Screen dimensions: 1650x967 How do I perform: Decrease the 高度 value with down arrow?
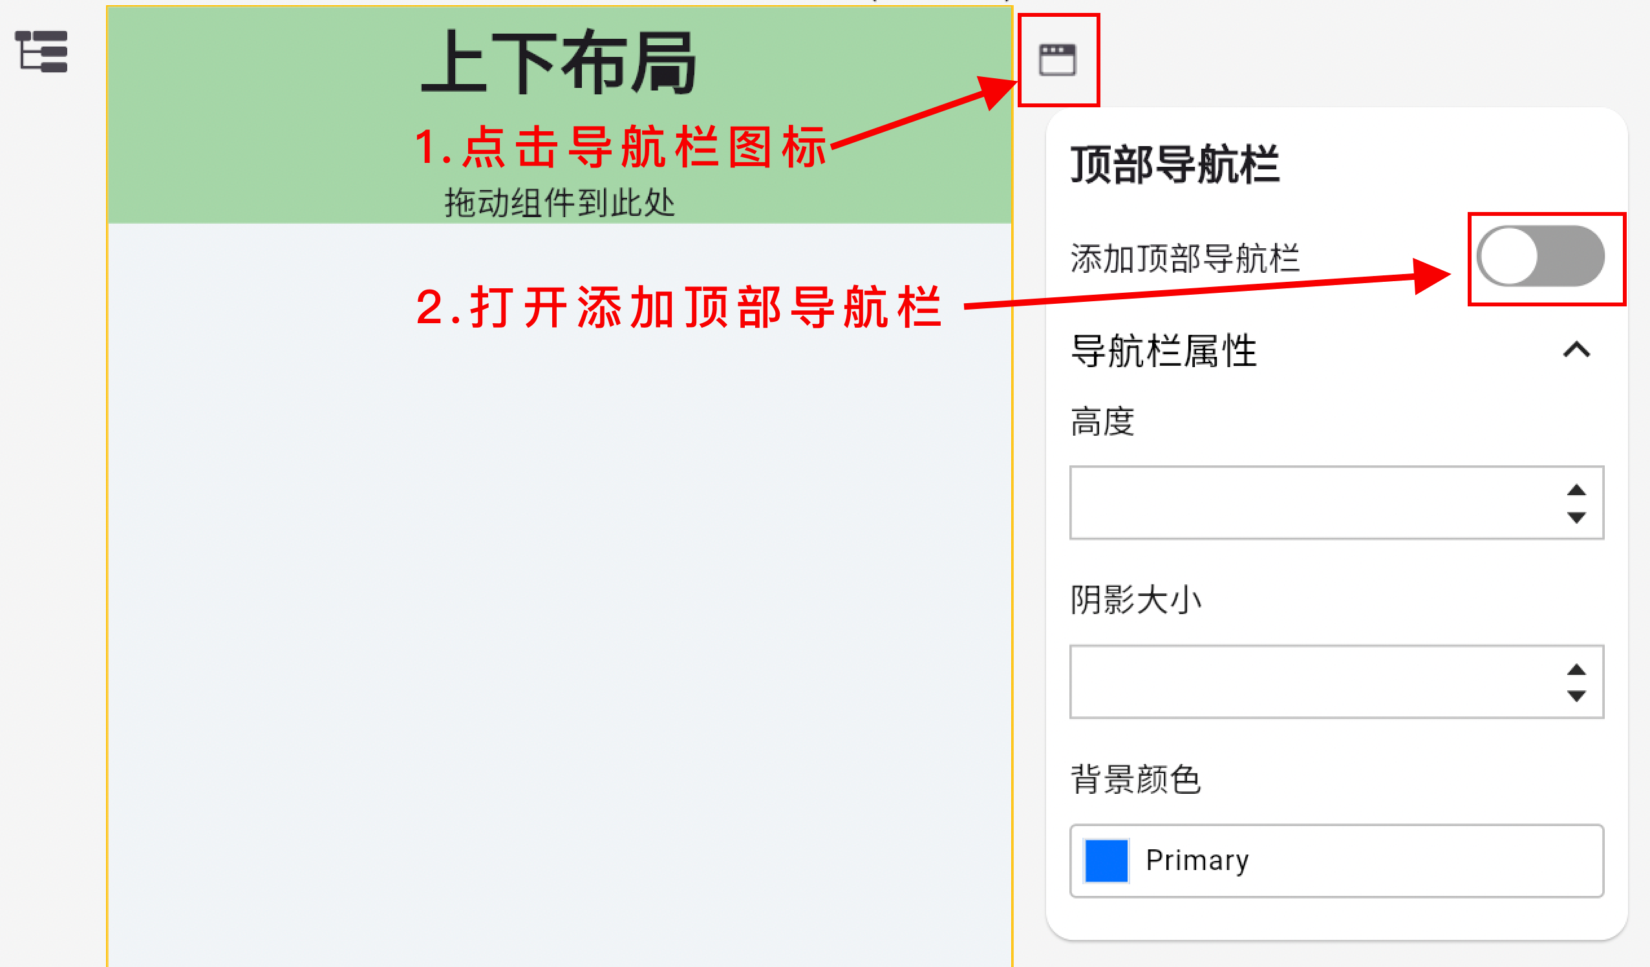click(1577, 517)
